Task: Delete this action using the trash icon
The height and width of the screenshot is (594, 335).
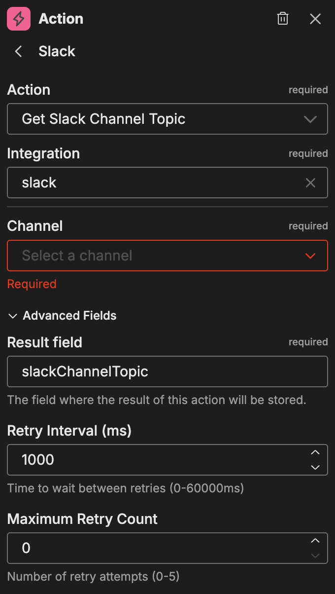Action: [x=282, y=19]
